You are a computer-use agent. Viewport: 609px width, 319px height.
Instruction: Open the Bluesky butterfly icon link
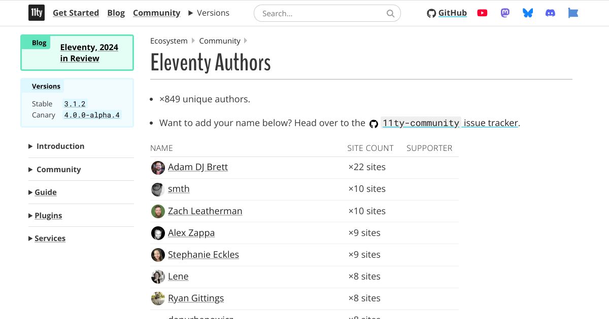point(528,13)
